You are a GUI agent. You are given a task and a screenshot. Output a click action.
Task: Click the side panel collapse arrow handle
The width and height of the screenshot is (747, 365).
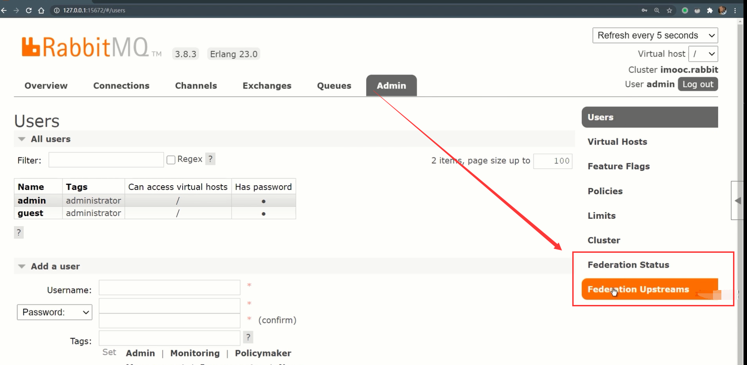[738, 201]
